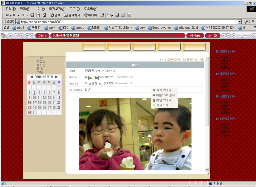Click the Print icon in toolbar

pyautogui.click(x=117, y=15)
